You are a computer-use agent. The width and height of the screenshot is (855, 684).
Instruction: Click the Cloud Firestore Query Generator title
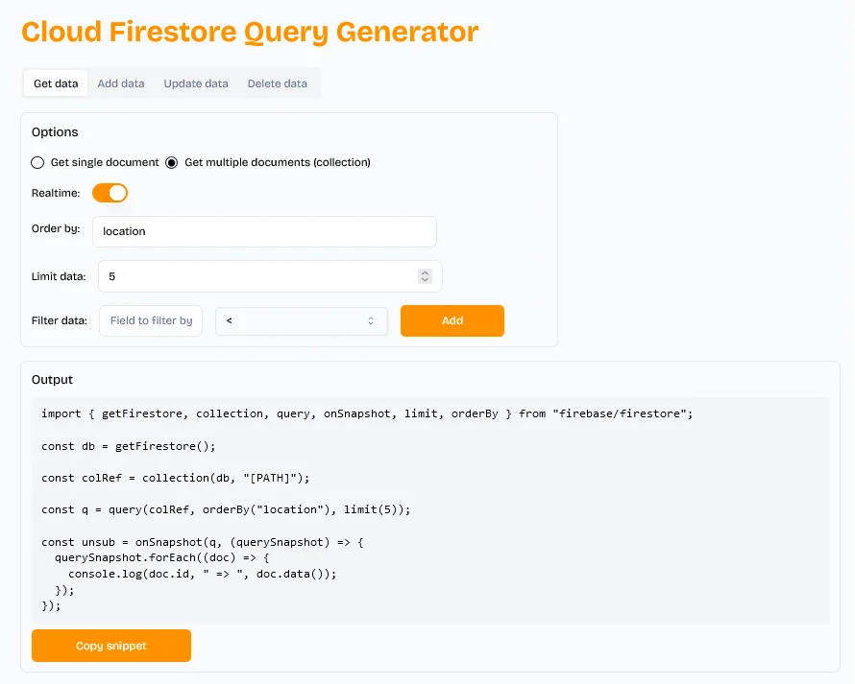tap(250, 32)
